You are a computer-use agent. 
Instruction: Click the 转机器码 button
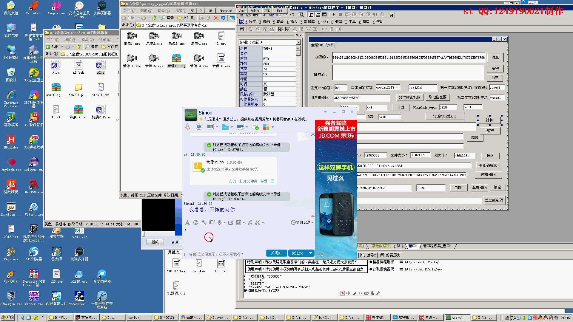pyautogui.click(x=488, y=175)
